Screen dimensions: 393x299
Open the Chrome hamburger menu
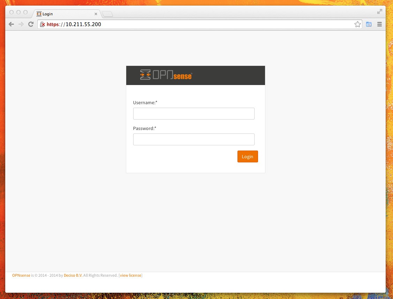pos(379,24)
